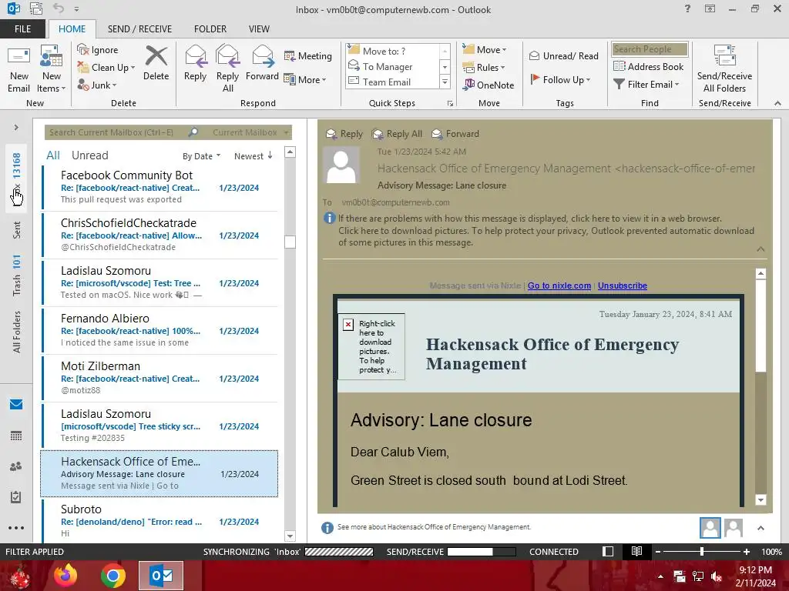Collapse the message header

pyautogui.click(x=760, y=249)
